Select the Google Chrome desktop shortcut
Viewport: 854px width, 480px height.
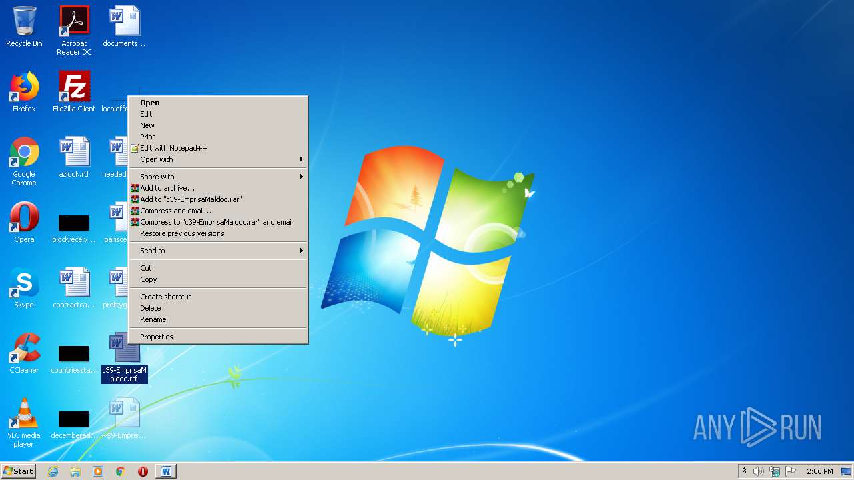[x=24, y=161]
